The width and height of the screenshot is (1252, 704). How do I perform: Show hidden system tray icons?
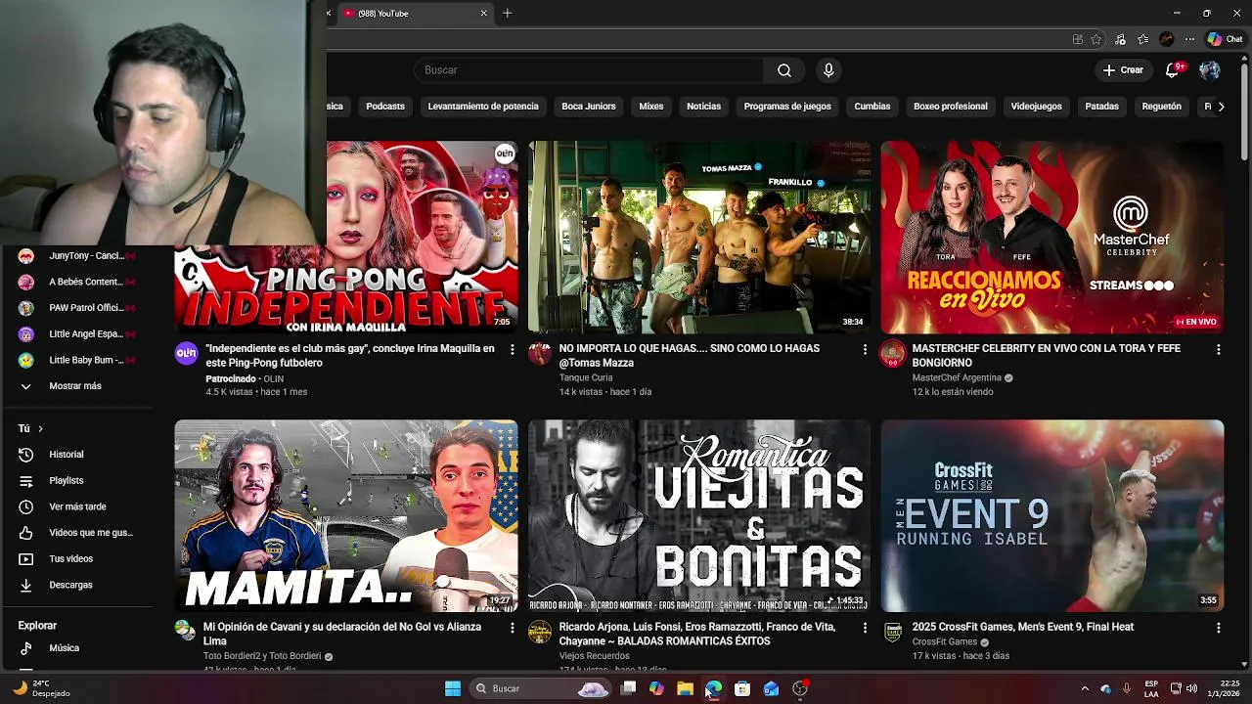pyautogui.click(x=1084, y=688)
